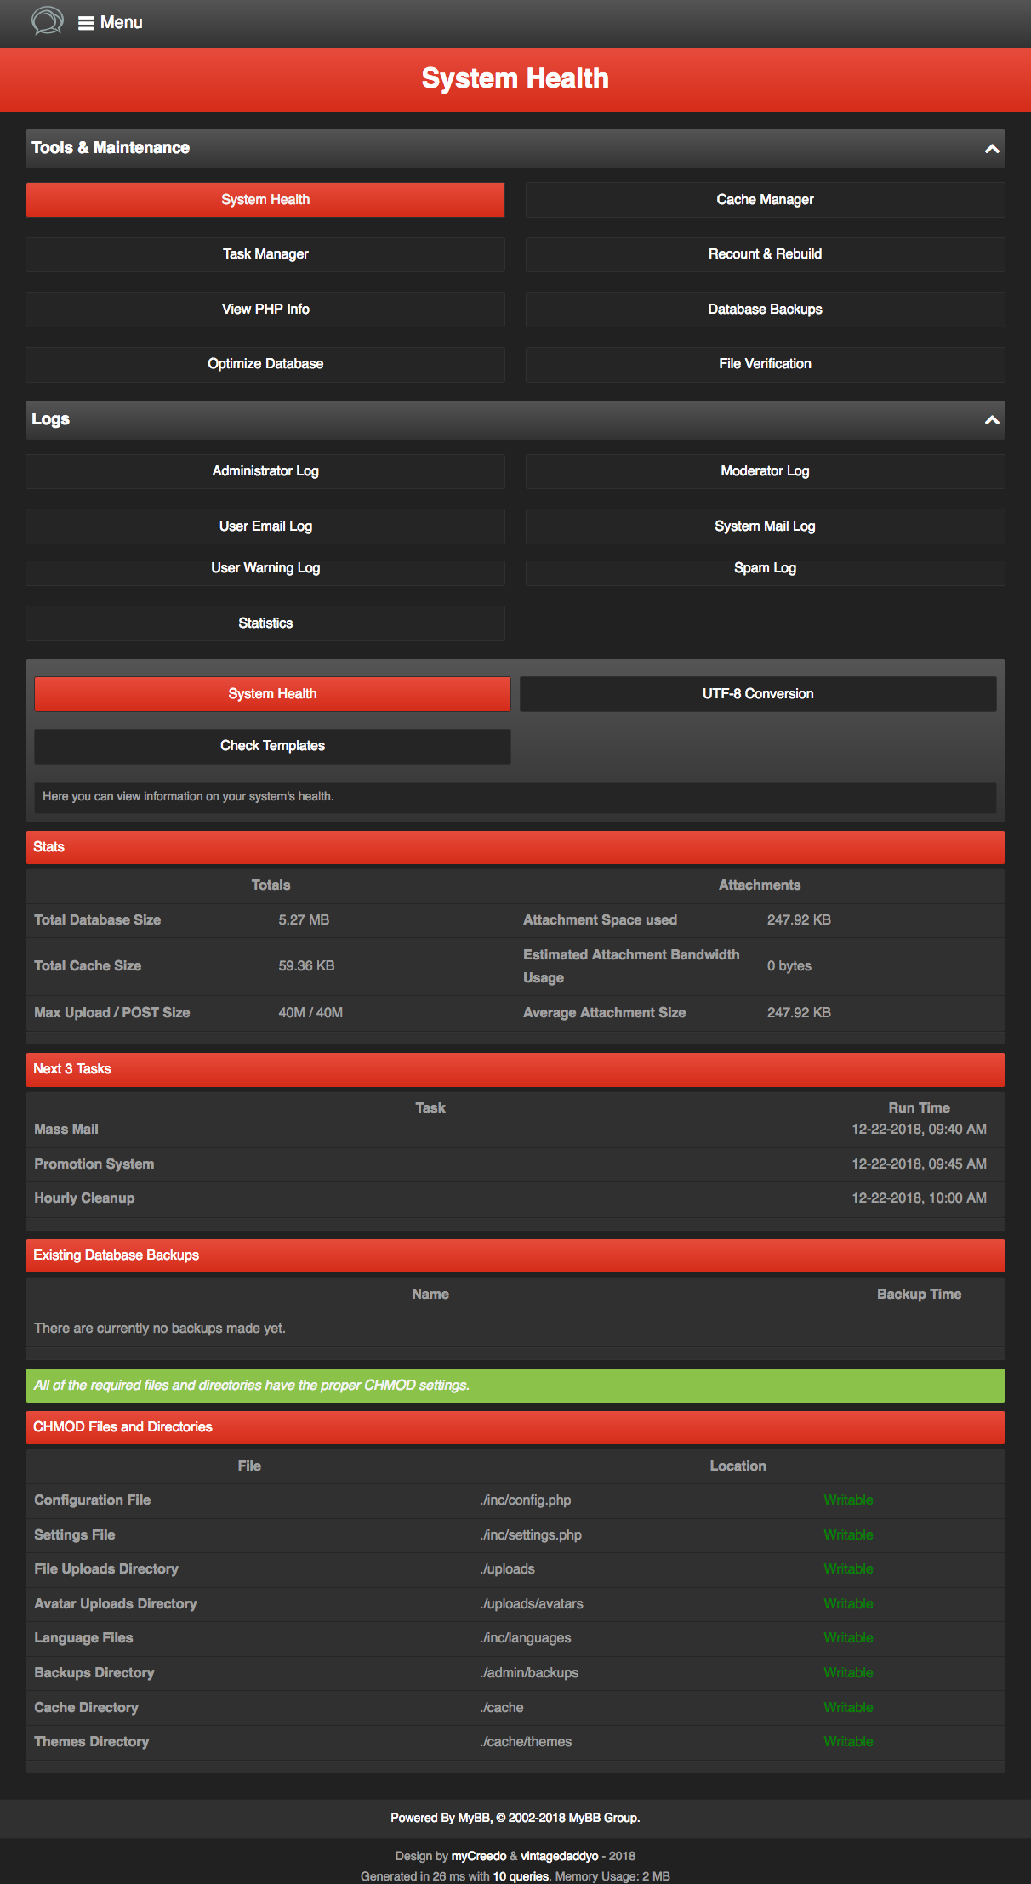1031x1884 pixels.
Task: Open Statistics page
Action: [x=265, y=623]
